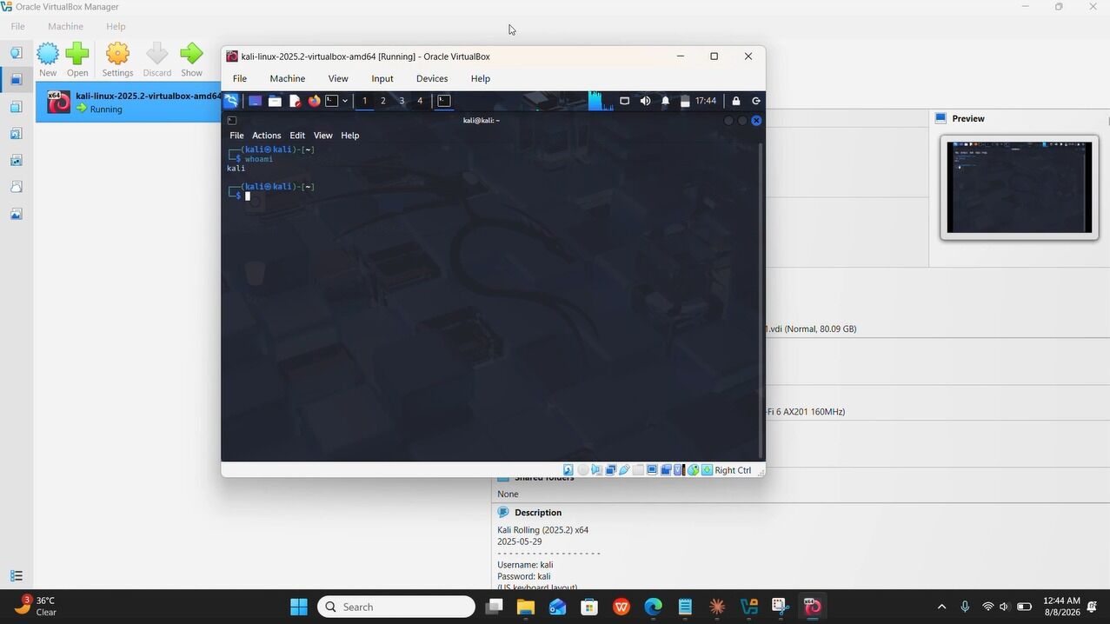Open the terminal Help menu
Viewport: 1110px width, 624px height.
pyautogui.click(x=349, y=136)
